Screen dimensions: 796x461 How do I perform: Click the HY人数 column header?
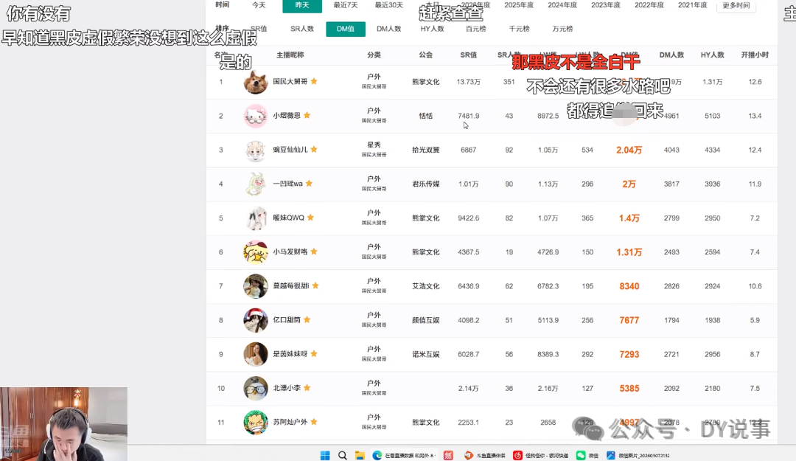(x=712, y=55)
